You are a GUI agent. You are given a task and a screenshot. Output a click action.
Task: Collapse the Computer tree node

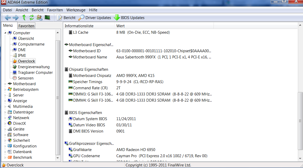(x=5, y=33)
